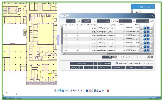Click the layers list panel header
This screenshot has height=101, width=163.
143,7
